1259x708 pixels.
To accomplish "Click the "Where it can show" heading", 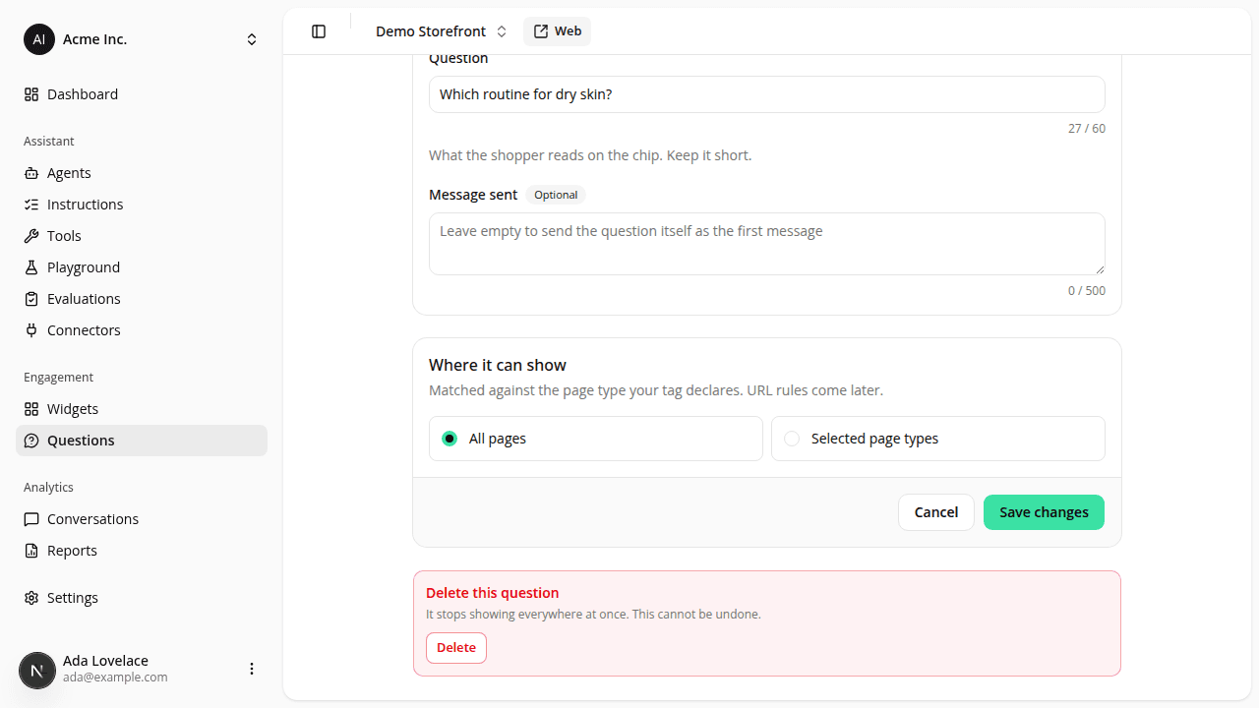I will 498,365.
